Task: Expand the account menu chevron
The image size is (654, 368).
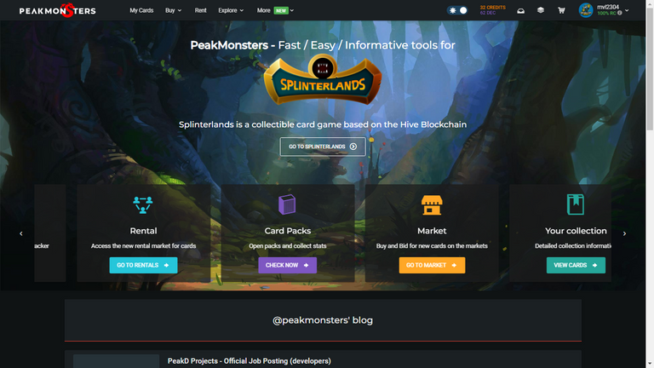Action: click(x=627, y=10)
